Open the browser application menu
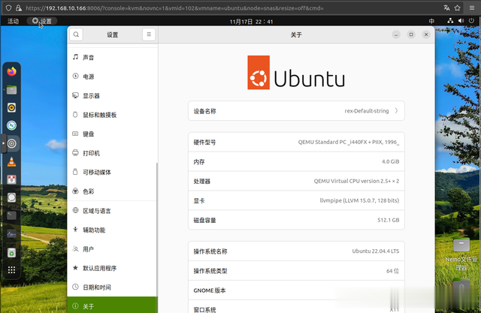The width and height of the screenshot is (481, 313). (x=472, y=8)
